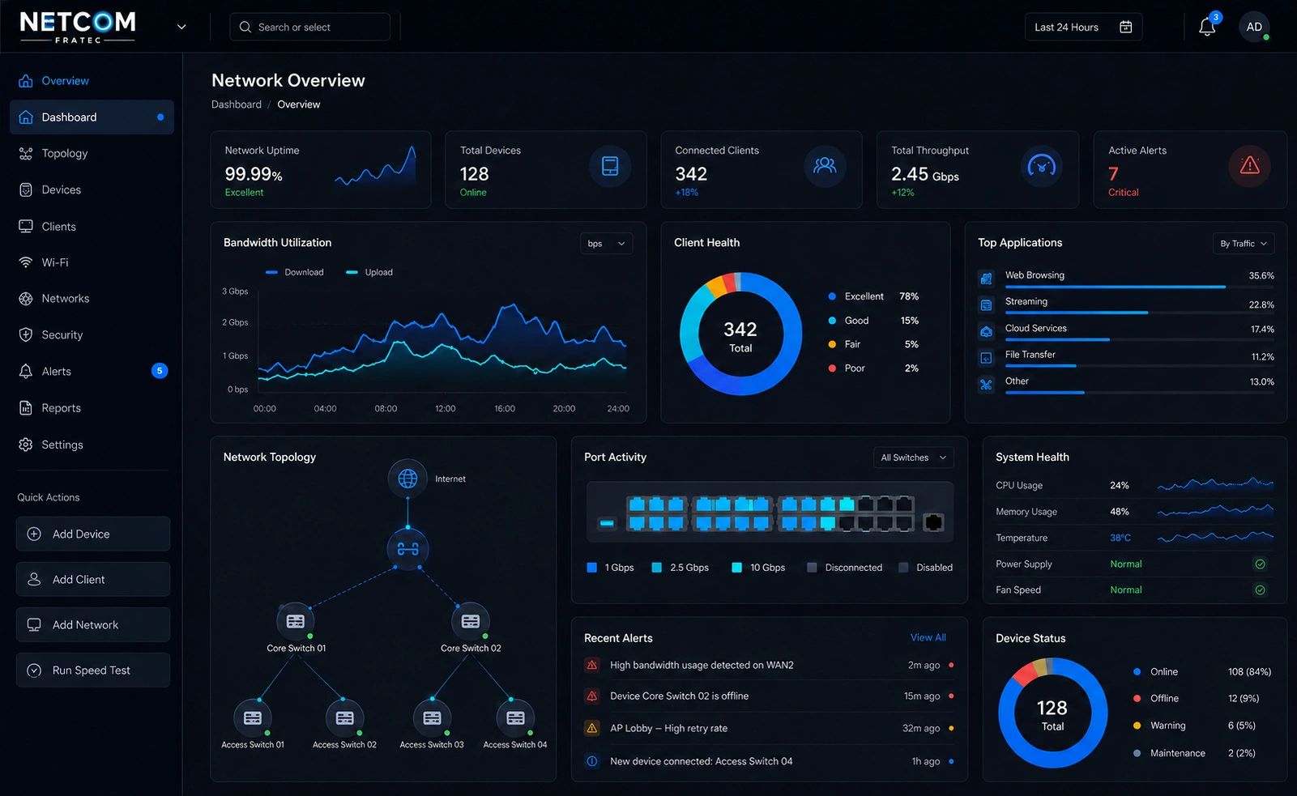This screenshot has width=1297, height=796.
Task: Click the Cloud Services application icon
Action: click(986, 332)
